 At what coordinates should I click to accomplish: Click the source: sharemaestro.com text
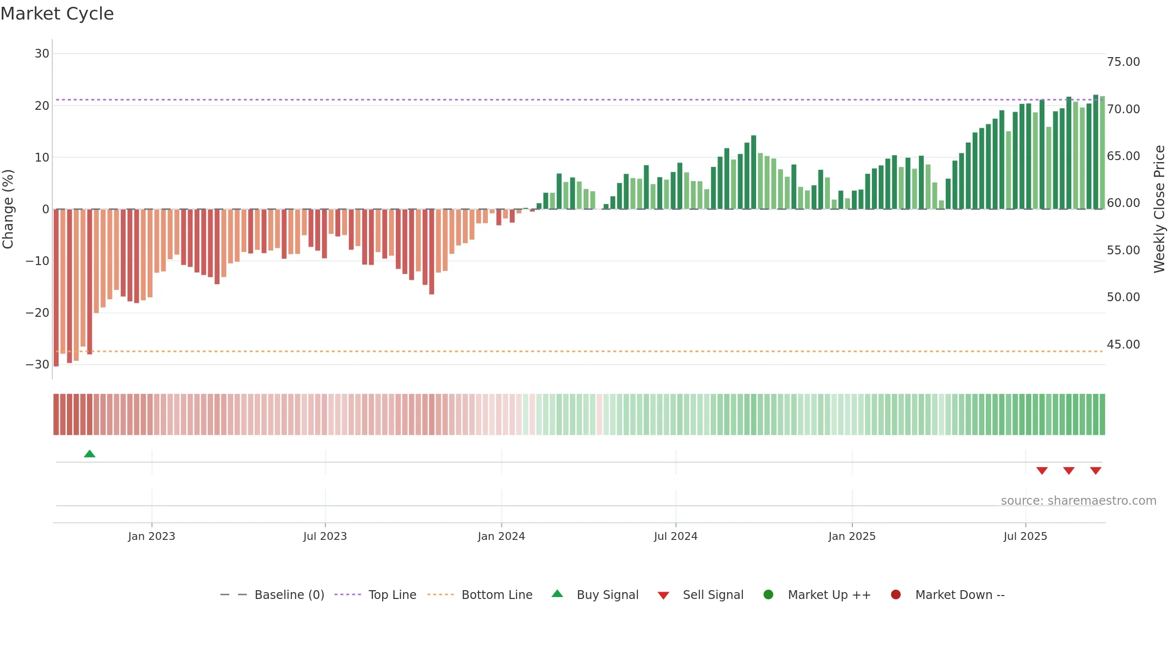[1079, 501]
